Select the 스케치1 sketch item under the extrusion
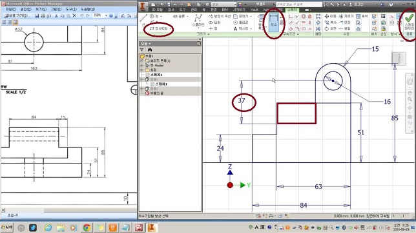This screenshot has height=233, width=416. click(x=161, y=84)
